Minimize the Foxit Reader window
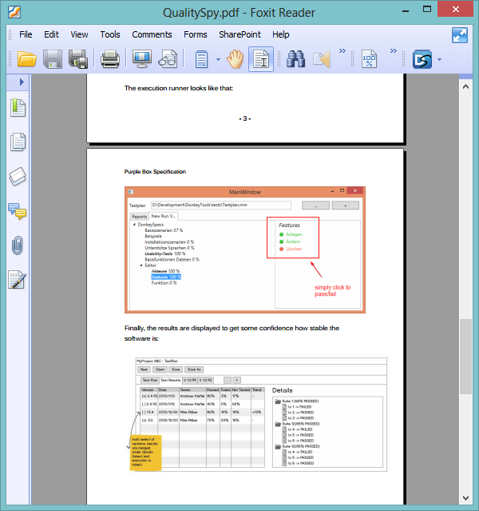 click(x=406, y=10)
